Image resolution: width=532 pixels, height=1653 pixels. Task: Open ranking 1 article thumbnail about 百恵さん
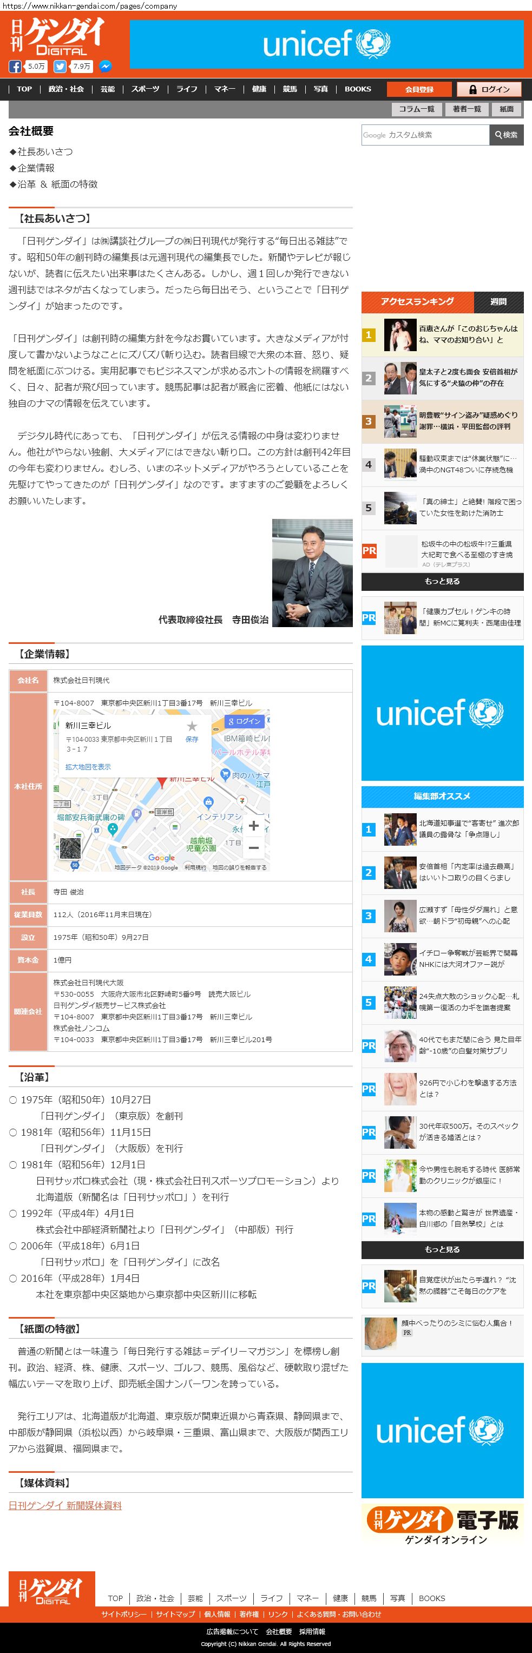point(400,334)
